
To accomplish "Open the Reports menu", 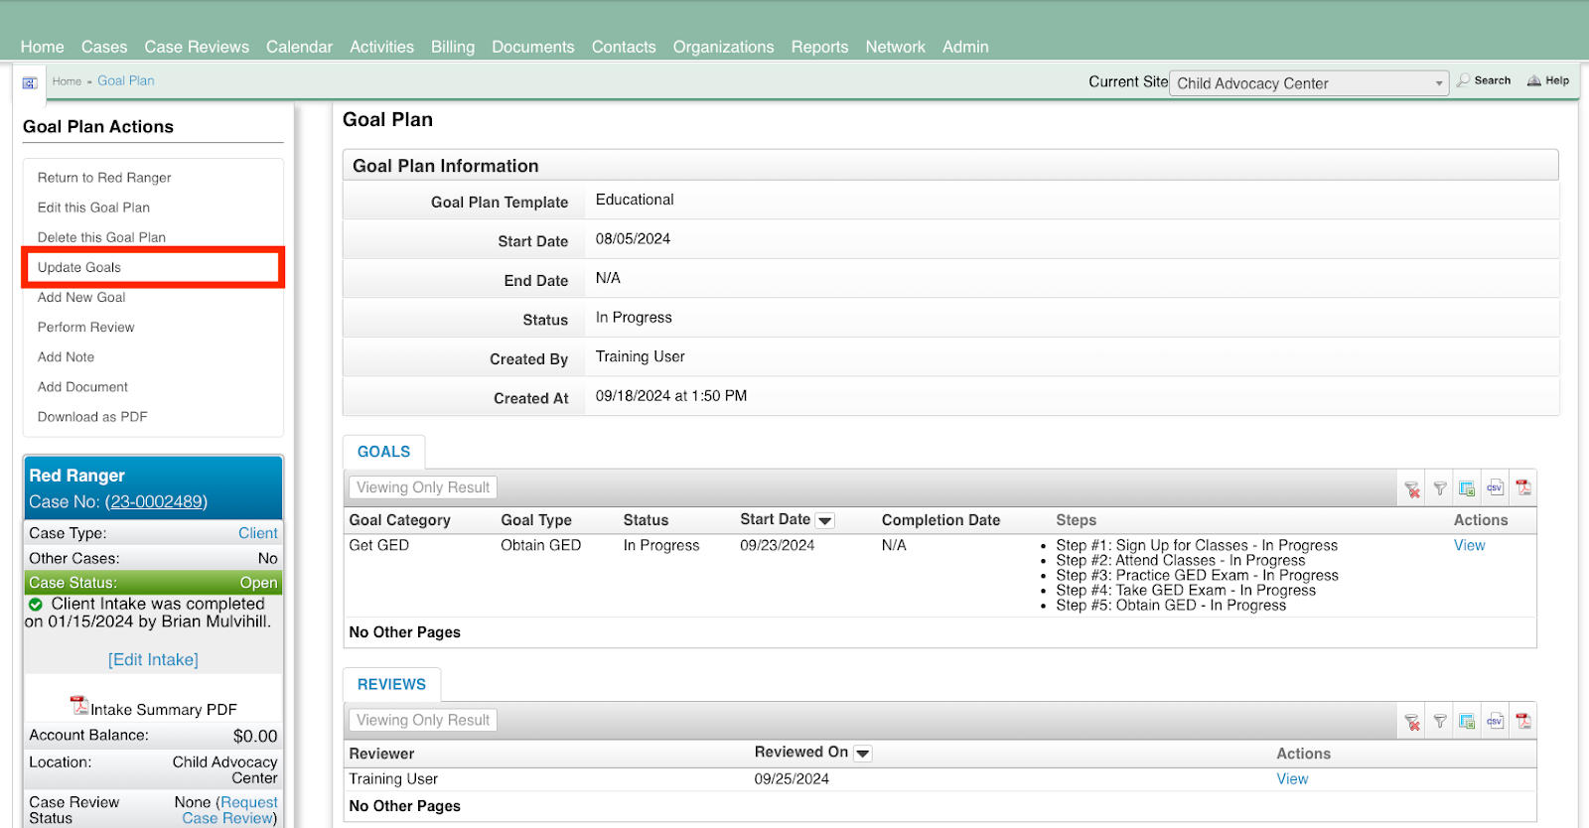I will (819, 47).
